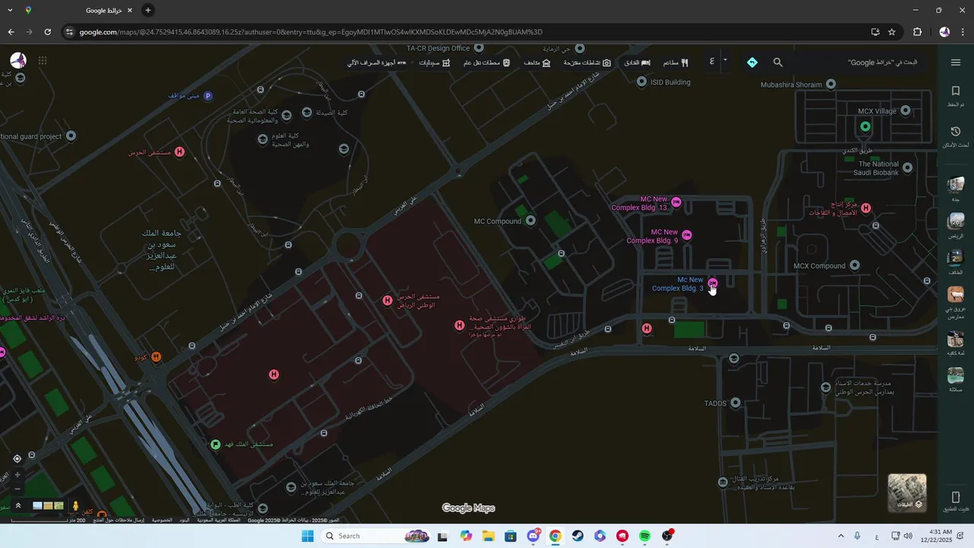Screen dimensions: 974x548
Task: Filter map by Pharmacies chip صيدليات
Action: point(434,62)
